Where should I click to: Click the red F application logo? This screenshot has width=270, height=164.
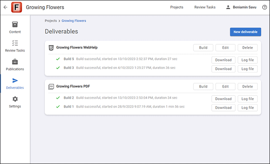tap(17, 7)
